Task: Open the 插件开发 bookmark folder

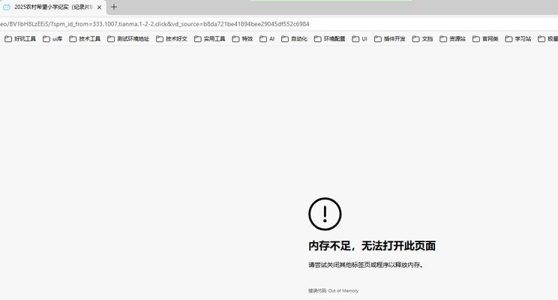Action: coord(390,39)
